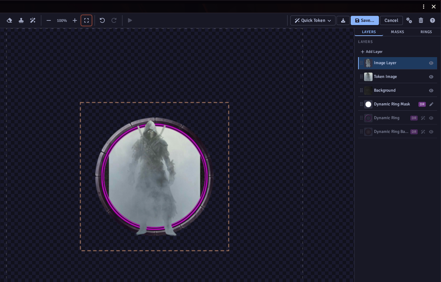Click the Token Image layer thumbnail
Screen dimensions: 441x282
(x=368, y=77)
